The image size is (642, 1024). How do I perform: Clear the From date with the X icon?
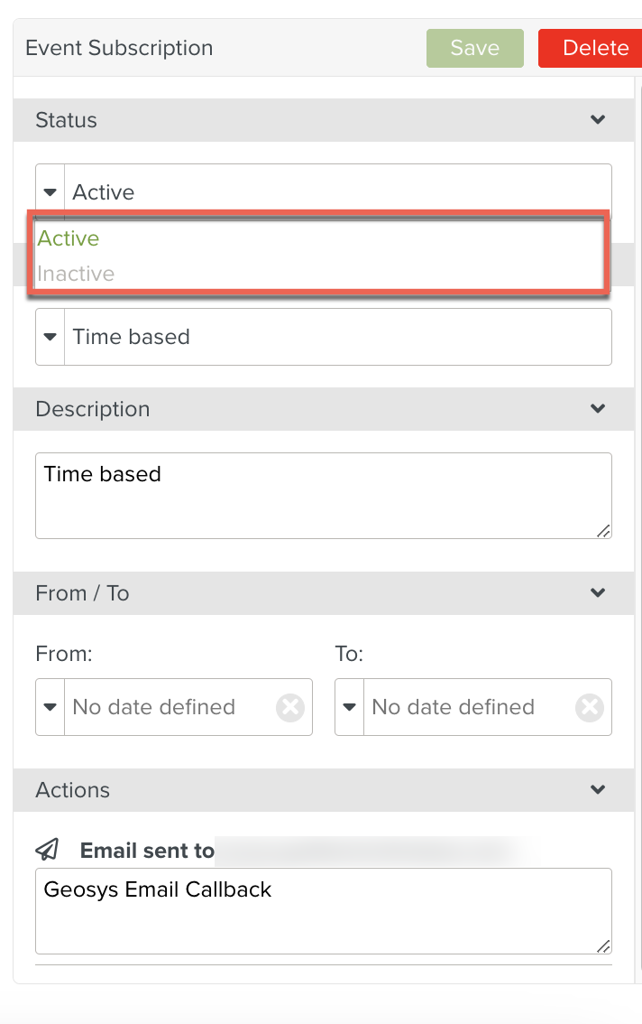[x=290, y=707]
